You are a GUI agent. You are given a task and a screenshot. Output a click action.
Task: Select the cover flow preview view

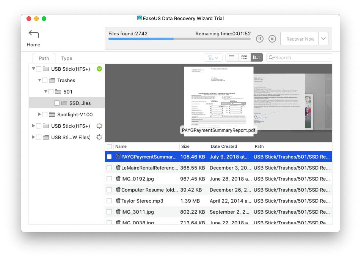(257, 57)
